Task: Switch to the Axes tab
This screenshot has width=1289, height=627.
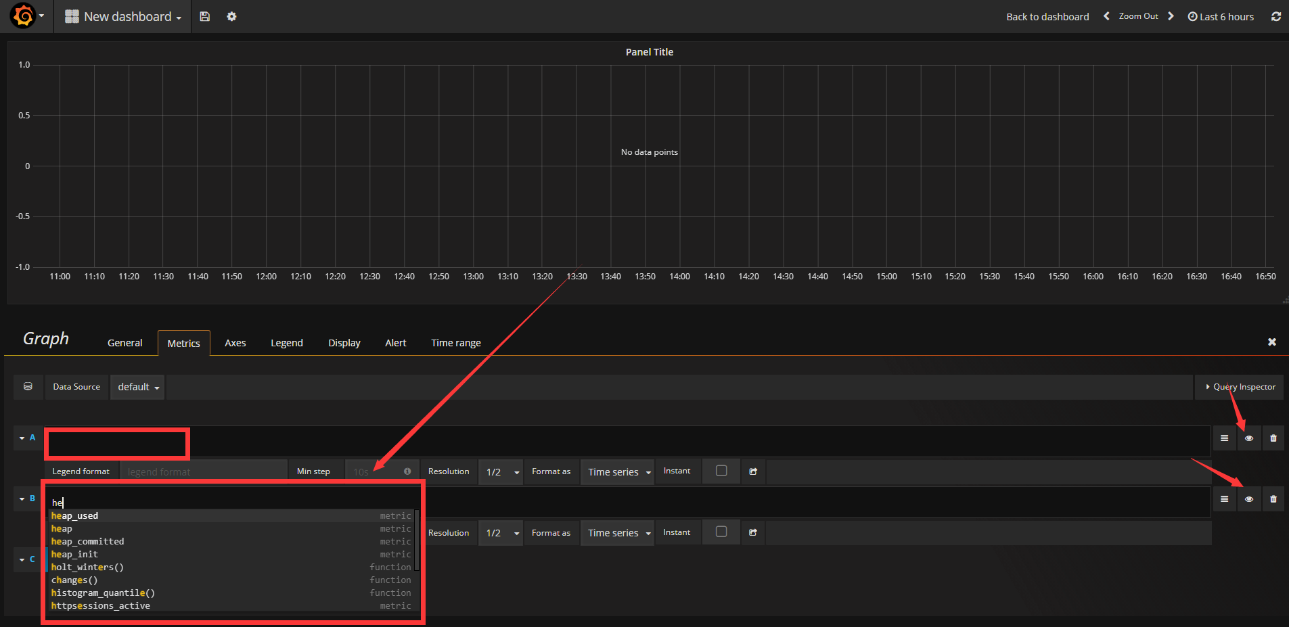Action: click(235, 343)
